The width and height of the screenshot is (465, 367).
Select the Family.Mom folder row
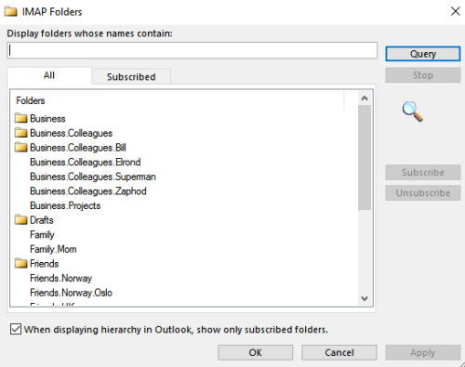pyautogui.click(x=53, y=249)
